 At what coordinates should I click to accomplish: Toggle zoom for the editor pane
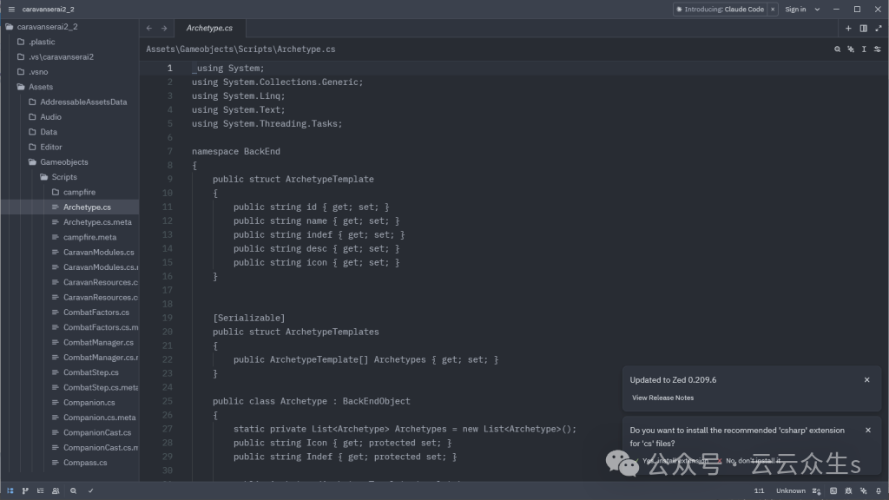[x=878, y=28]
